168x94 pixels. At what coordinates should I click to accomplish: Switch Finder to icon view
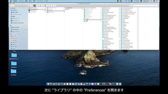pyautogui.click(x=30, y=5)
